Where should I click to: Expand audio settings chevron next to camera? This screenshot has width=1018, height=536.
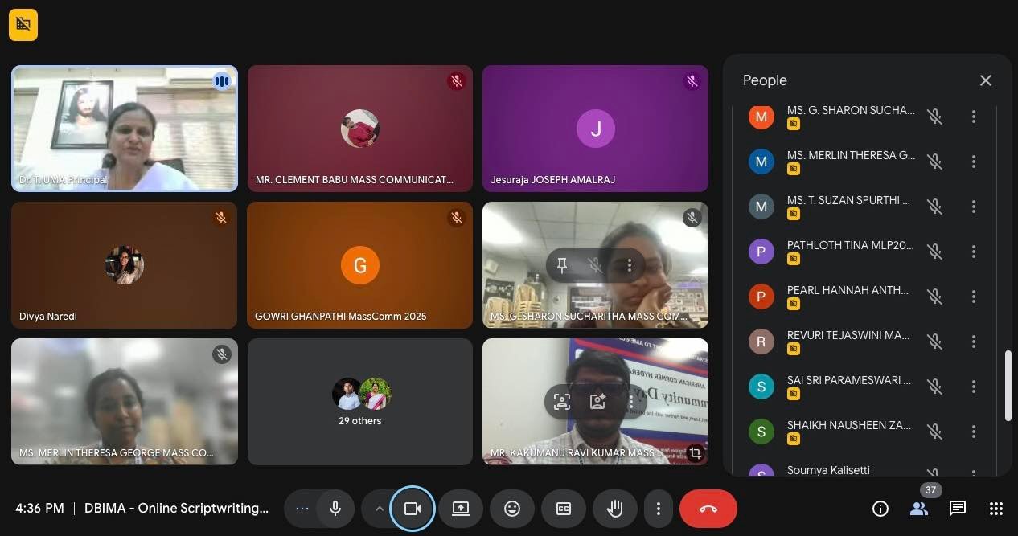(379, 509)
